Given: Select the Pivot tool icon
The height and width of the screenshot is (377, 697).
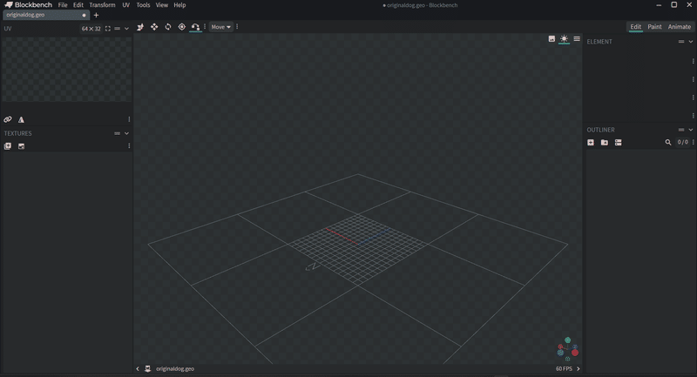Looking at the screenshot, I should (x=182, y=27).
